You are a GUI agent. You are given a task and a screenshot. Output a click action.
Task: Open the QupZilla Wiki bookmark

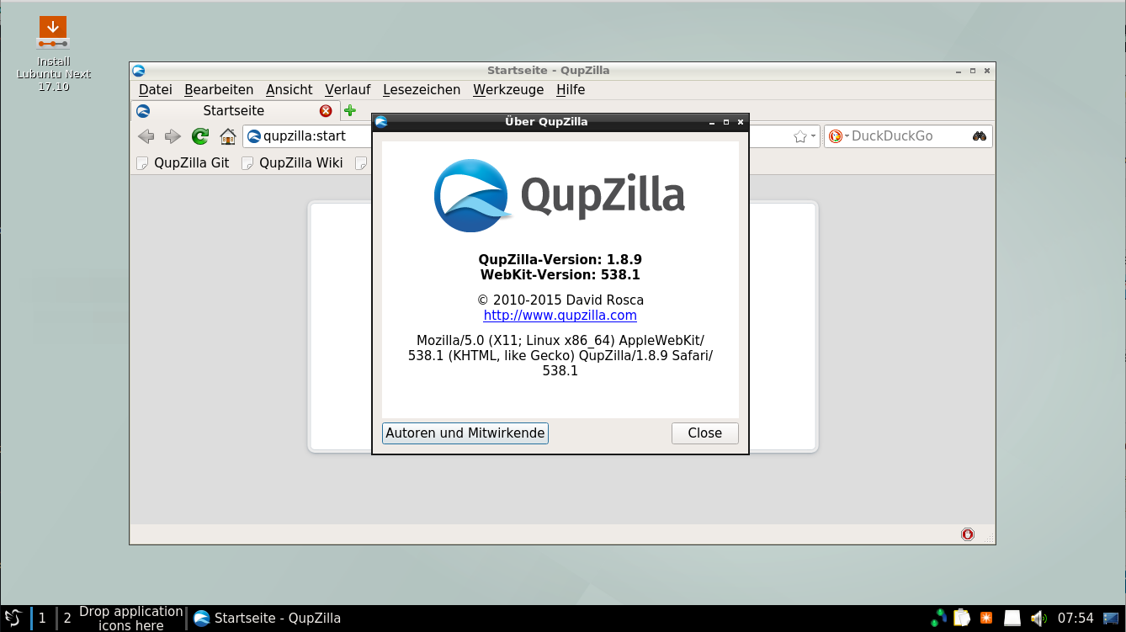(292, 163)
